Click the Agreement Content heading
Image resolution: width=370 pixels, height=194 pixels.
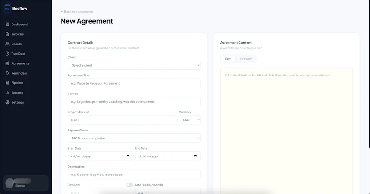click(236, 43)
